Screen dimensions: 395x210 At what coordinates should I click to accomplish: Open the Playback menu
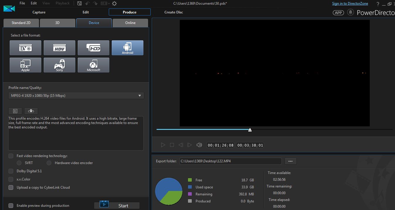tap(62, 3)
